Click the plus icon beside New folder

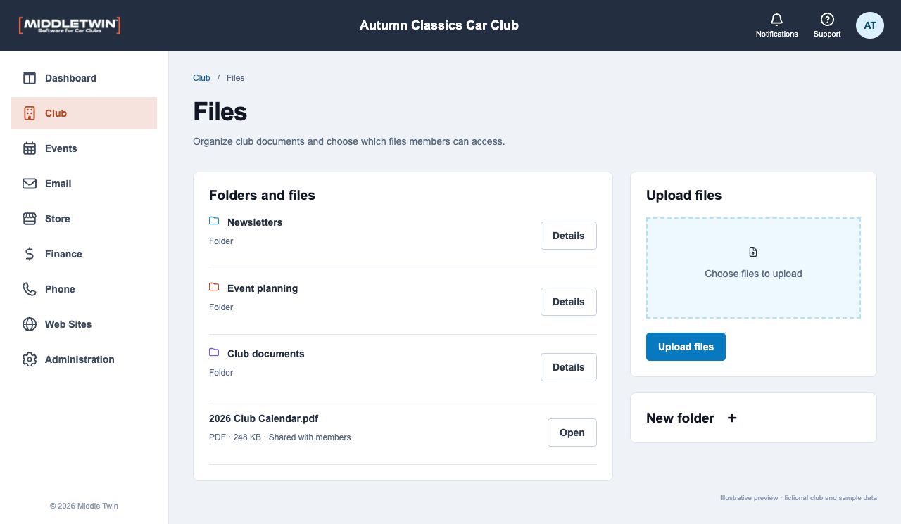click(x=732, y=418)
